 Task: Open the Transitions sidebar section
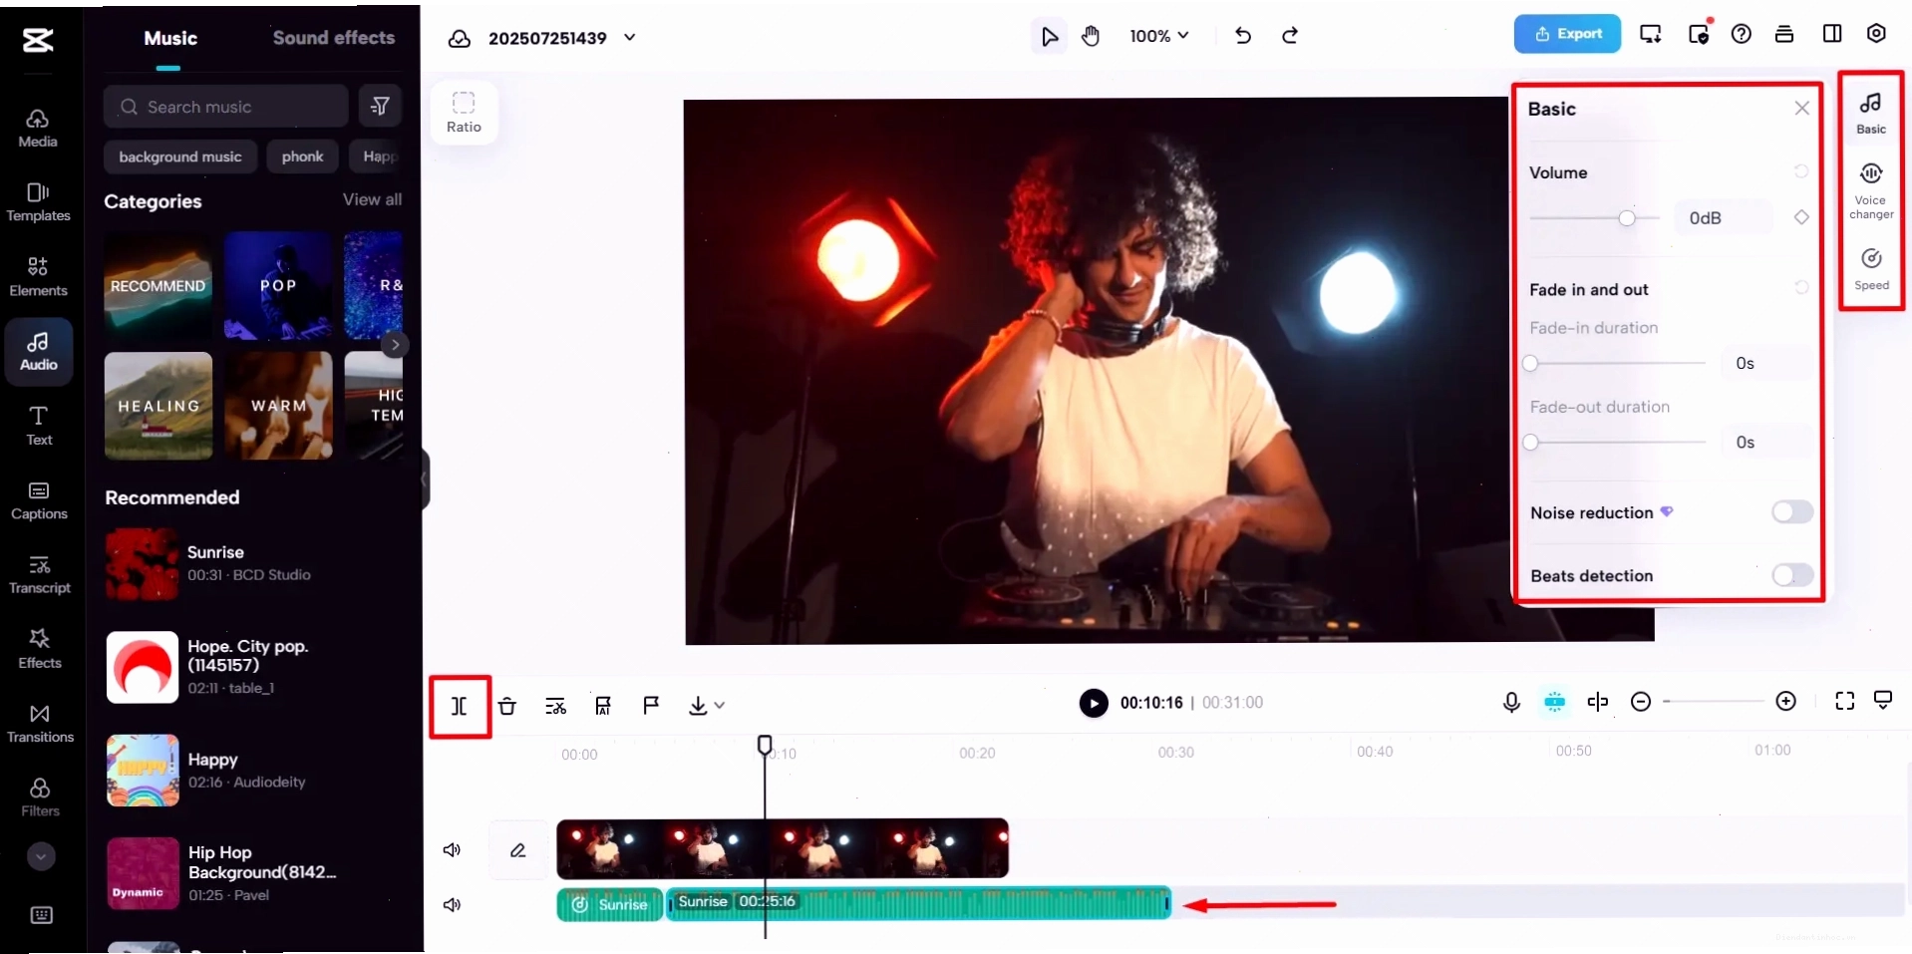38,724
